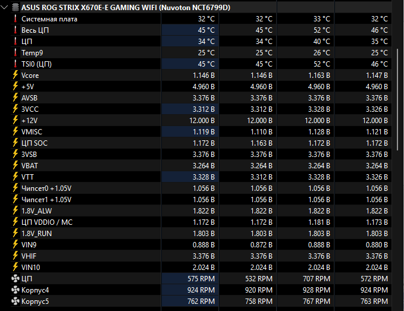This screenshot has width=404, height=311.
Task: Click the 1.119 В value in VMISC row
Action: [x=204, y=132]
